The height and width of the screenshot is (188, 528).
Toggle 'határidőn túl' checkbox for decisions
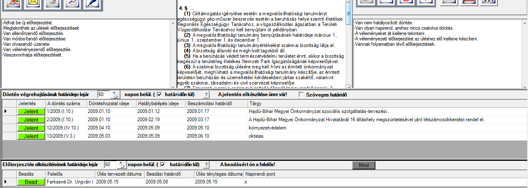coord(159,95)
